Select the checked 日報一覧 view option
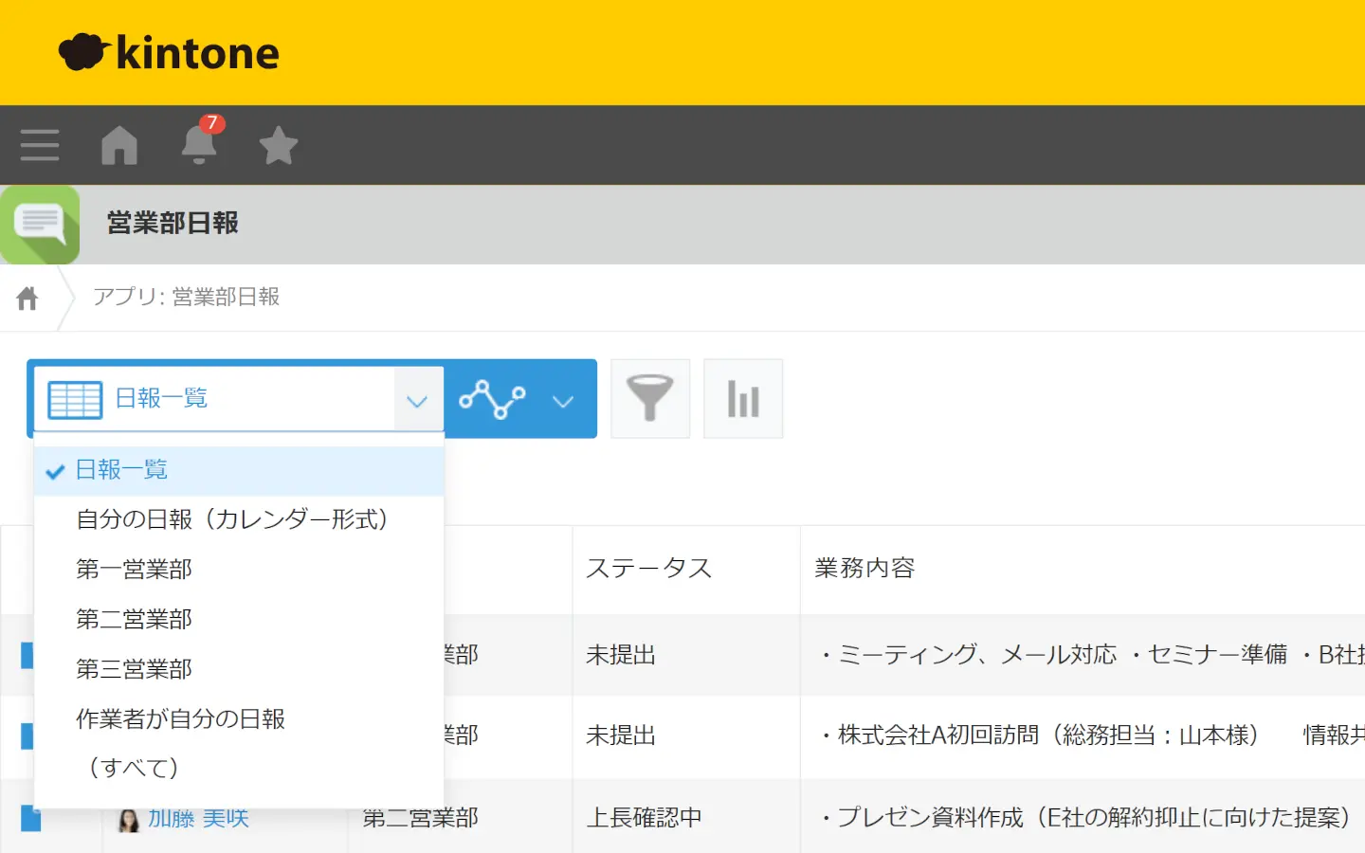The width and height of the screenshot is (1365, 853). (x=121, y=470)
